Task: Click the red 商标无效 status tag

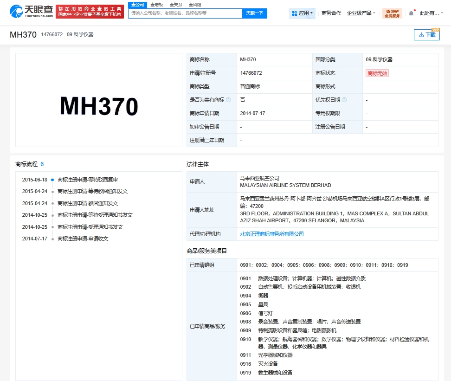Action: point(377,73)
